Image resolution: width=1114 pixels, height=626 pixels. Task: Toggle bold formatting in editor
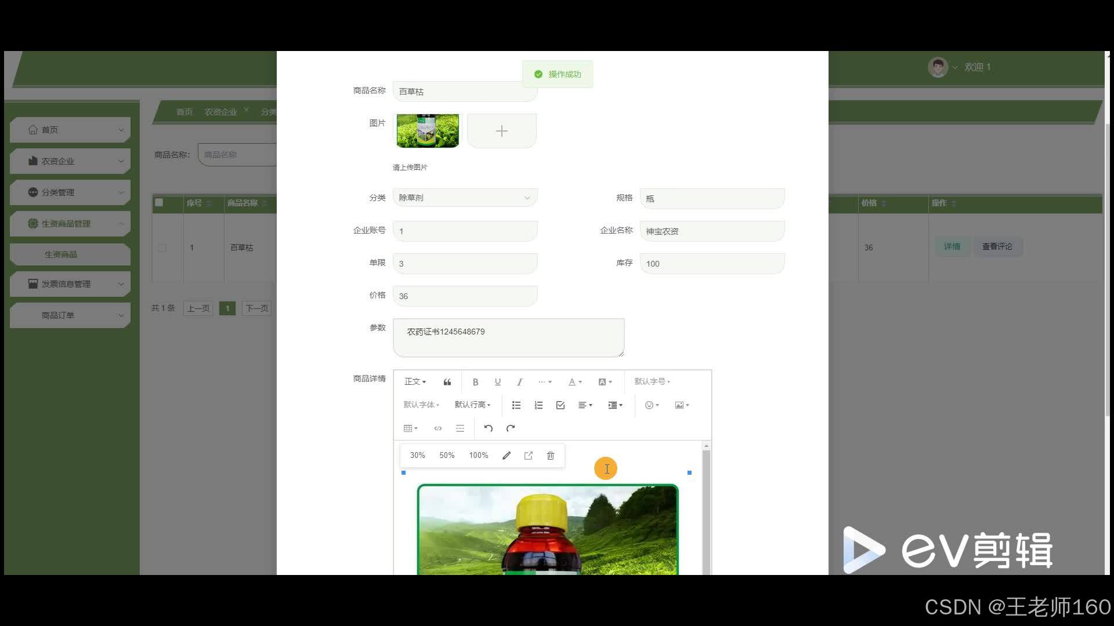pos(475,382)
